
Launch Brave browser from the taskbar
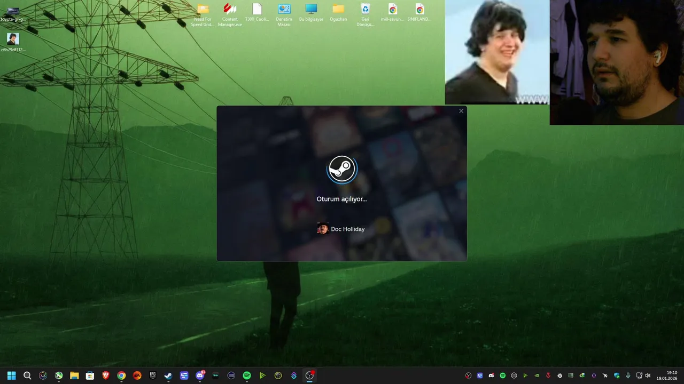(106, 375)
